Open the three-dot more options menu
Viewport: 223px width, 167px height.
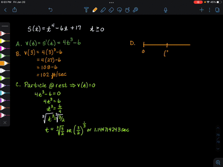point(210,10)
